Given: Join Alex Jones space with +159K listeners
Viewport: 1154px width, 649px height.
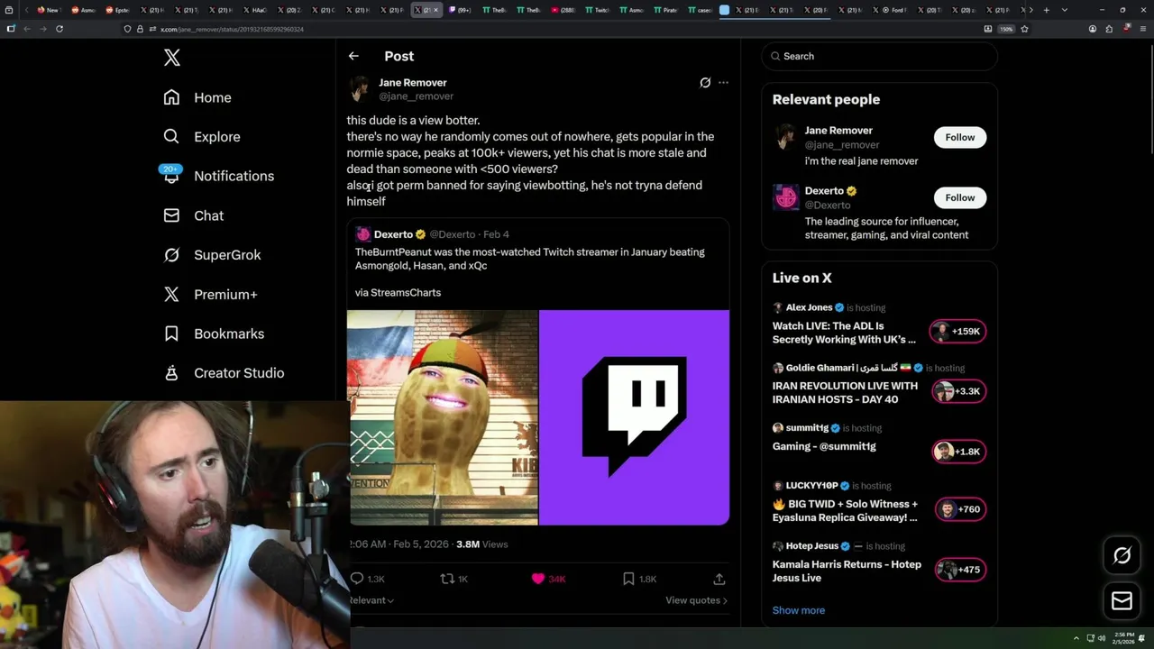Looking at the screenshot, I should pyautogui.click(x=958, y=332).
